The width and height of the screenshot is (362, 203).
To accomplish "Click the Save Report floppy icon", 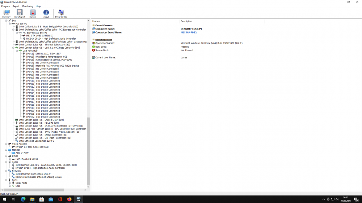I will tap(20, 13).
